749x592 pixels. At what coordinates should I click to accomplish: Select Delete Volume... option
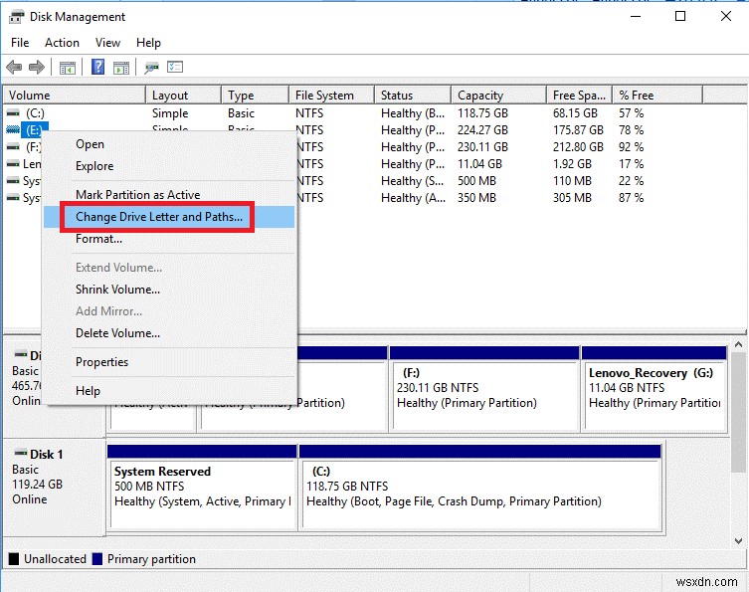pyautogui.click(x=169, y=333)
